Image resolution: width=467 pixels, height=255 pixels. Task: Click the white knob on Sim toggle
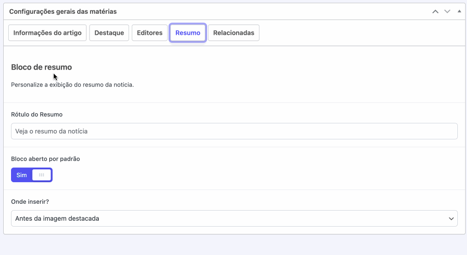tap(41, 175)
